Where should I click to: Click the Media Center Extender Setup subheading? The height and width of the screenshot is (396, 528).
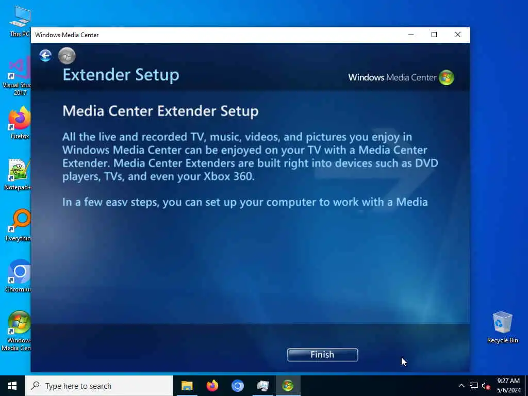tap(161, 111)
